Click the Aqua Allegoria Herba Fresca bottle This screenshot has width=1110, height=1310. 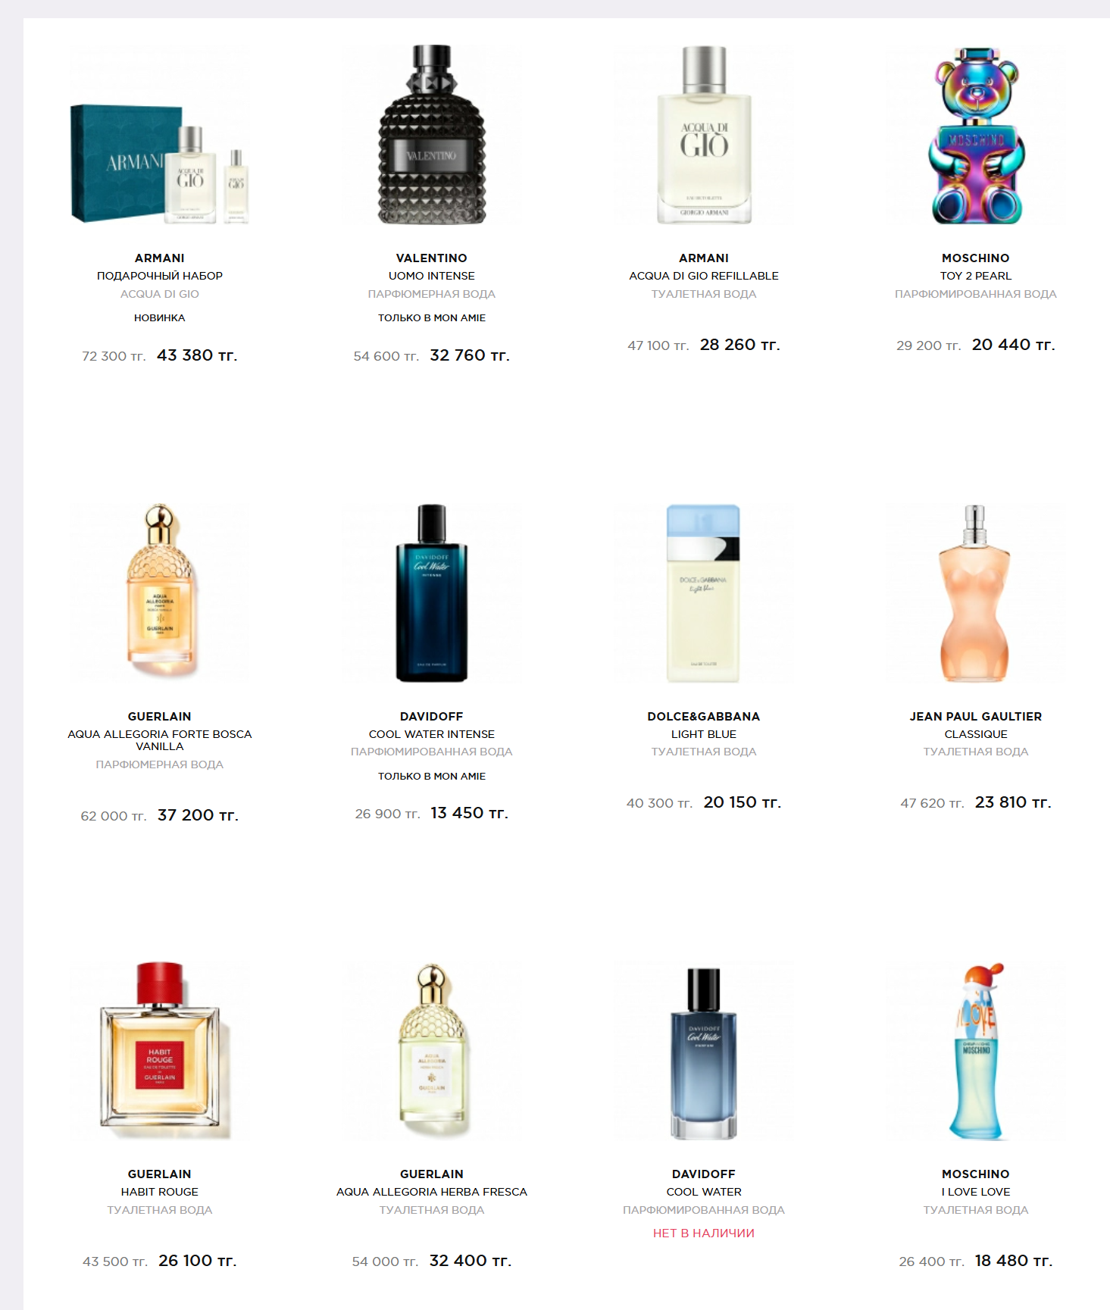coord(432,1051)
